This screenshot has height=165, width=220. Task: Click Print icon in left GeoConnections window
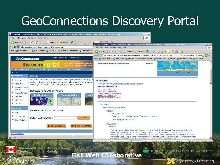tap(84, 42)
